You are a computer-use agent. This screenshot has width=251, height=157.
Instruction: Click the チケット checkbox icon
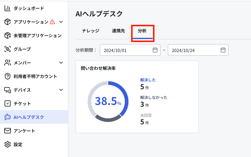pyautogui.click(x=7, y=103)
